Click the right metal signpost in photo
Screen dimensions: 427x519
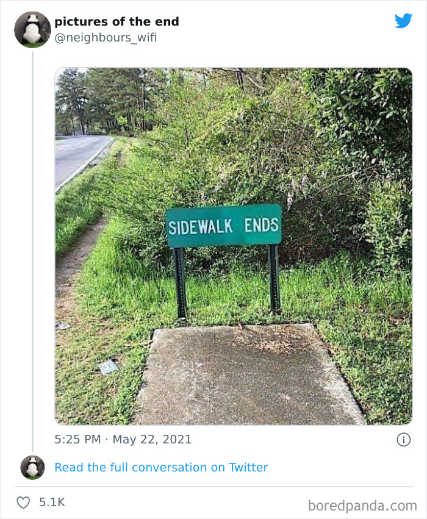click(x=274, y=279)
